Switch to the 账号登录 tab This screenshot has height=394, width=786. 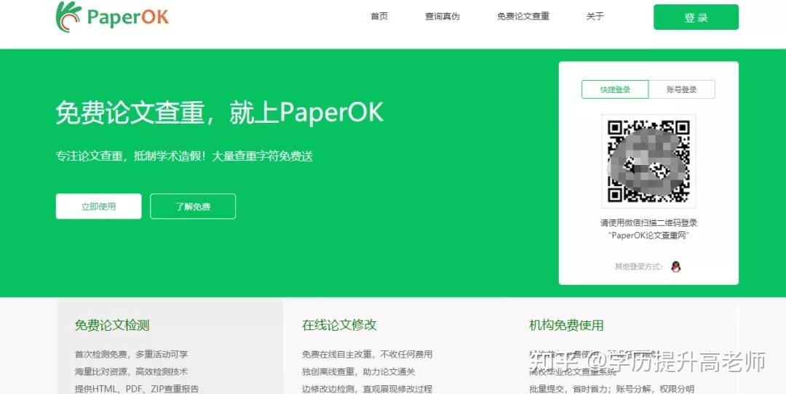coord(682,89)
